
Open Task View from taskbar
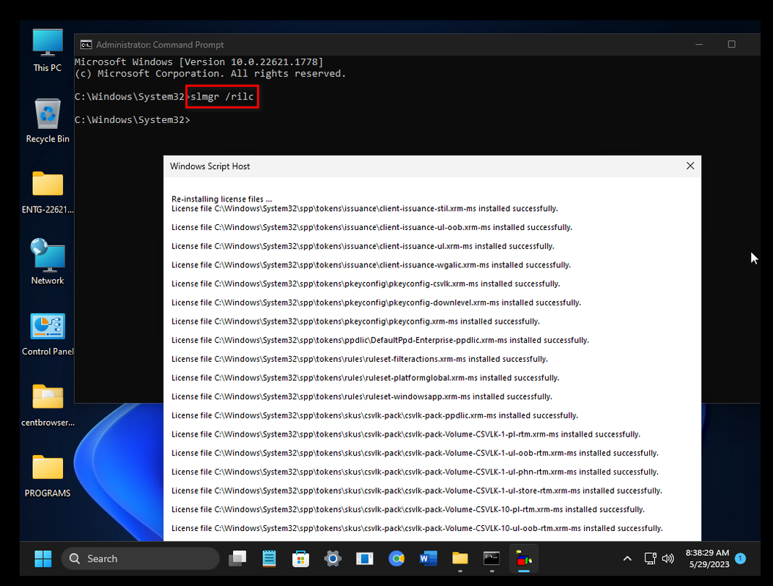point(237,558)
